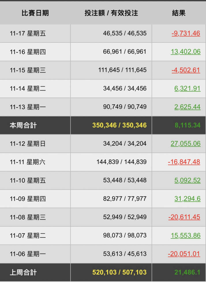Open the 31,294.6 result for 11-09

click(x=187, y=199)
